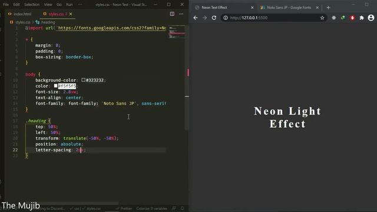The width and height of the screenshot is (377, 212).
Task: Bookmark this page with the star icon
Action: point(322,18)
